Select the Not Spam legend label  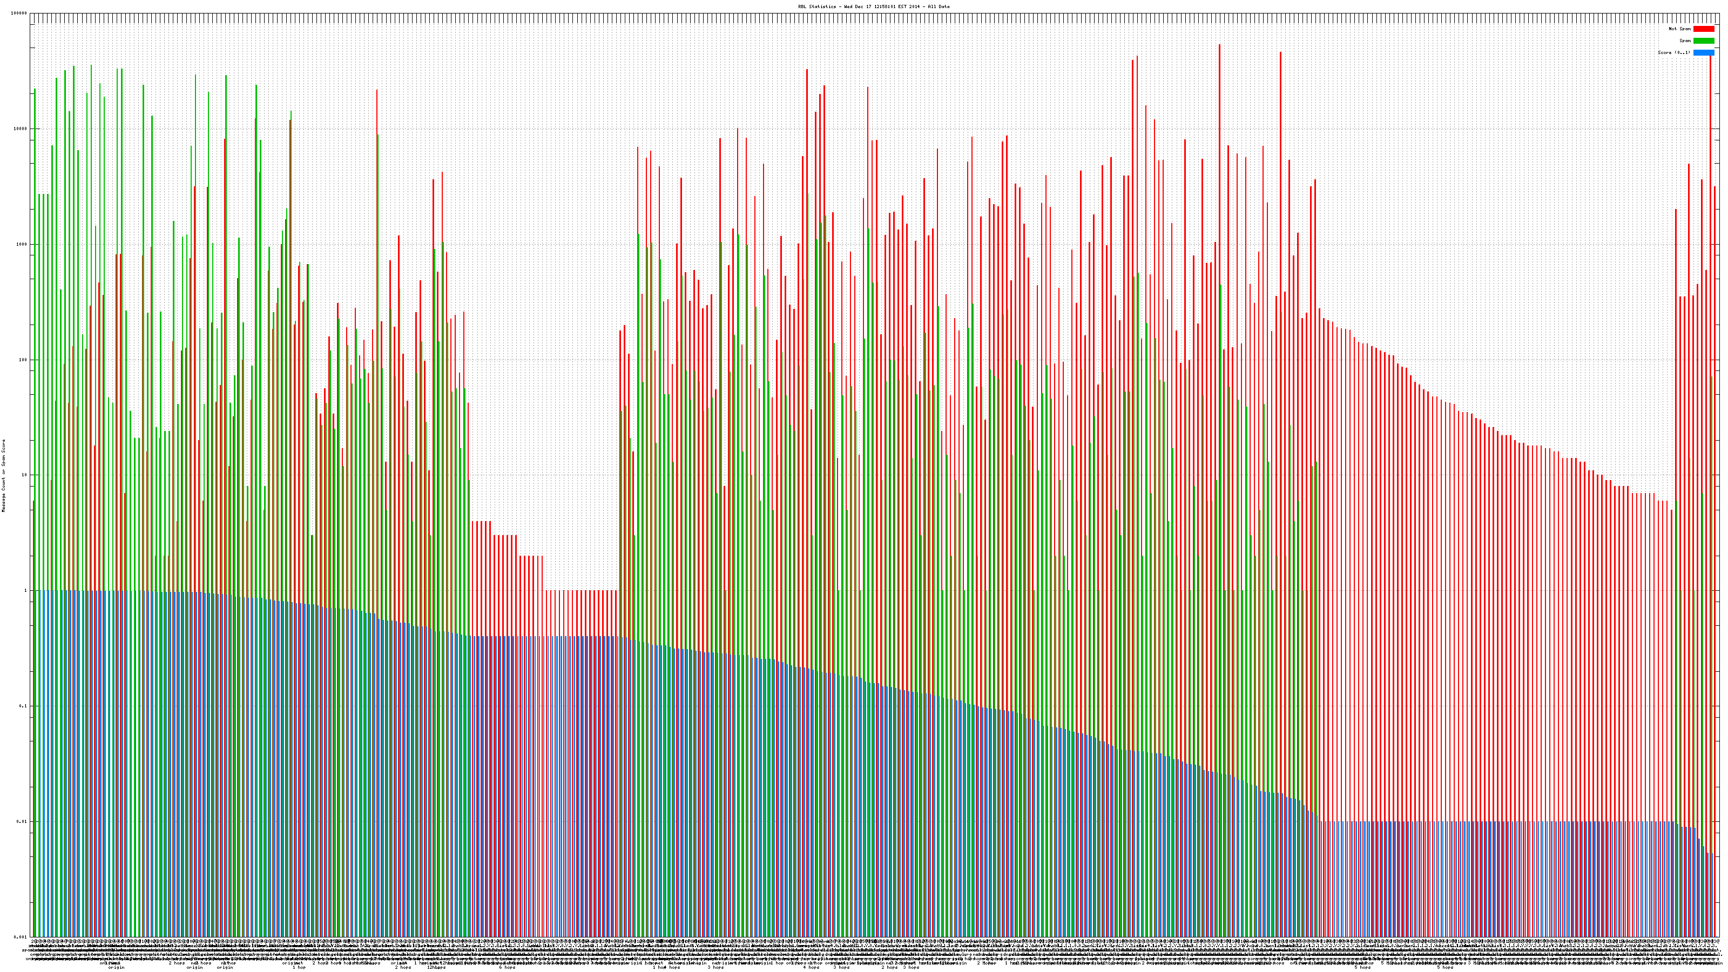click(x=1680, y=29)
